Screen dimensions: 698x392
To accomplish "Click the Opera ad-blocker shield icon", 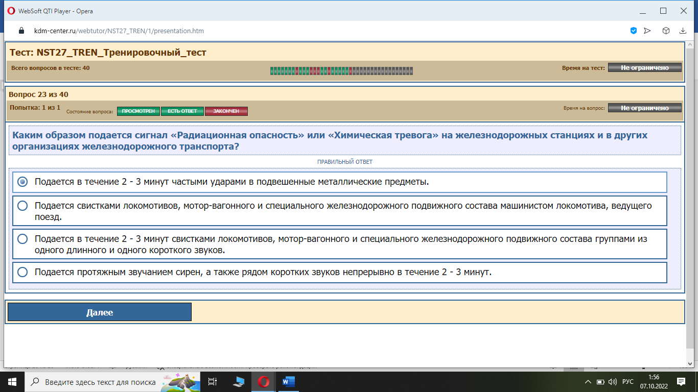I will click(634, 31).
